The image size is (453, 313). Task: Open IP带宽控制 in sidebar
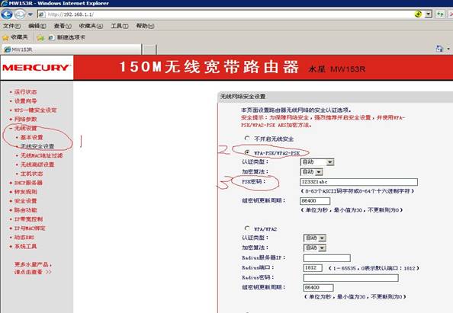click(x=28, y=219)
